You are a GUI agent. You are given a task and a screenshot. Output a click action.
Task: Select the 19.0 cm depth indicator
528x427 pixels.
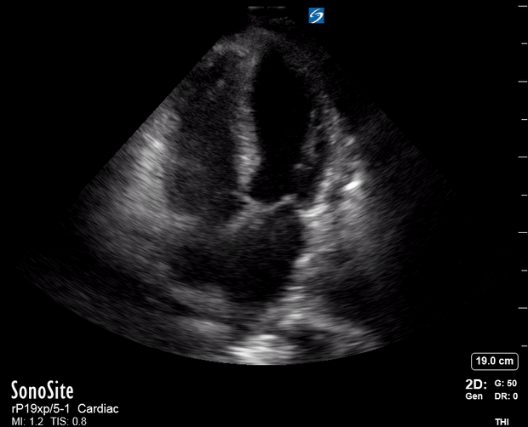tap(494, 362)
